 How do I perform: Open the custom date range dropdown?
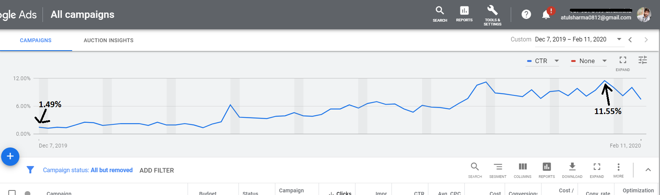619,39
